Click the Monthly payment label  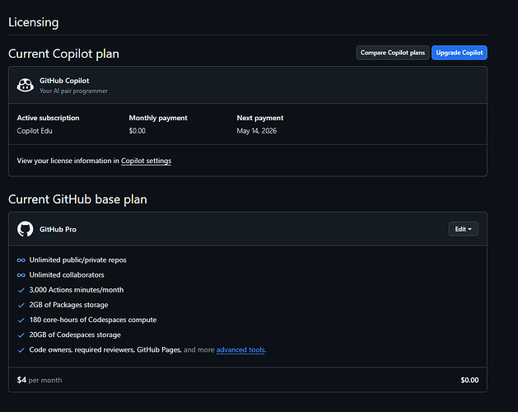coord(158,118)
